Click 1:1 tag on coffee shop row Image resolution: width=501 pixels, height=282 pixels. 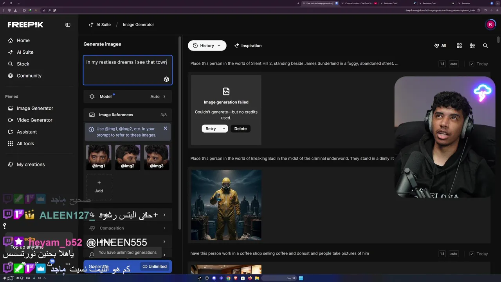(x=442, y=254)
